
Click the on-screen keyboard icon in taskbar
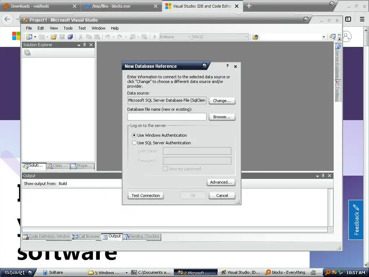point(313,273)
